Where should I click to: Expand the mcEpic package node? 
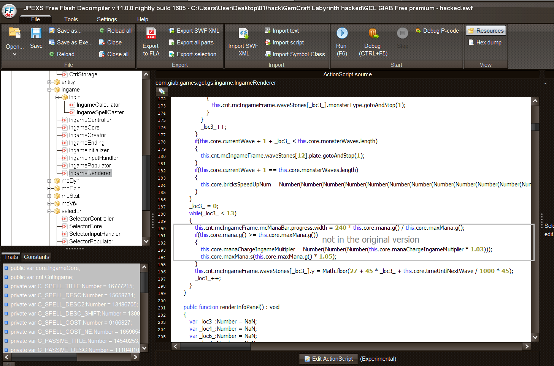[x=49, y=188]
